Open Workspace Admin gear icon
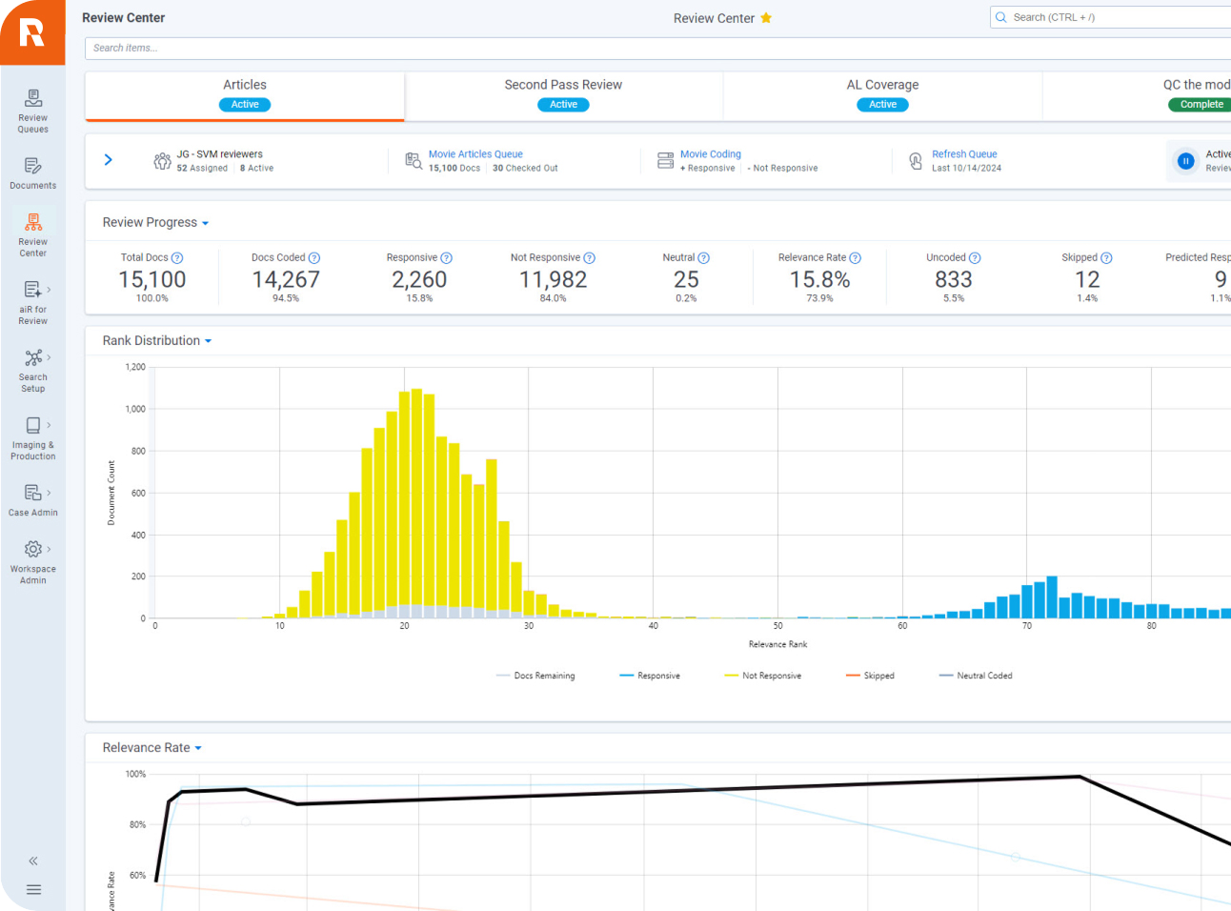Screen dimensions: 1231x911 point(33,559)
